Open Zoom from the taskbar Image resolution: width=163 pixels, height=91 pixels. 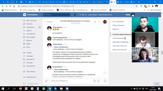[x=67, y=89]
